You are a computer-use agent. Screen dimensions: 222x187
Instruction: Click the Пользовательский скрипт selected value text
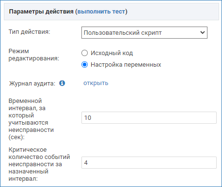[123, 33]
